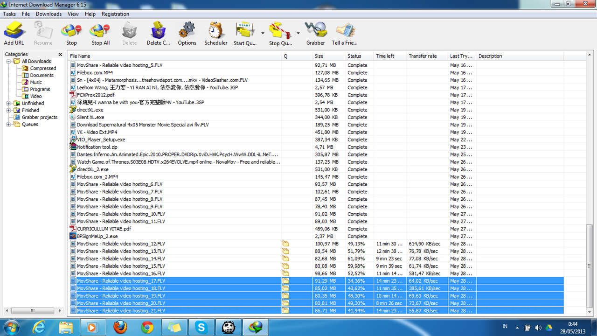Screen dimensions: 597x336
Task: Click the Delete toolbar icon
Action: click(129, 34)
